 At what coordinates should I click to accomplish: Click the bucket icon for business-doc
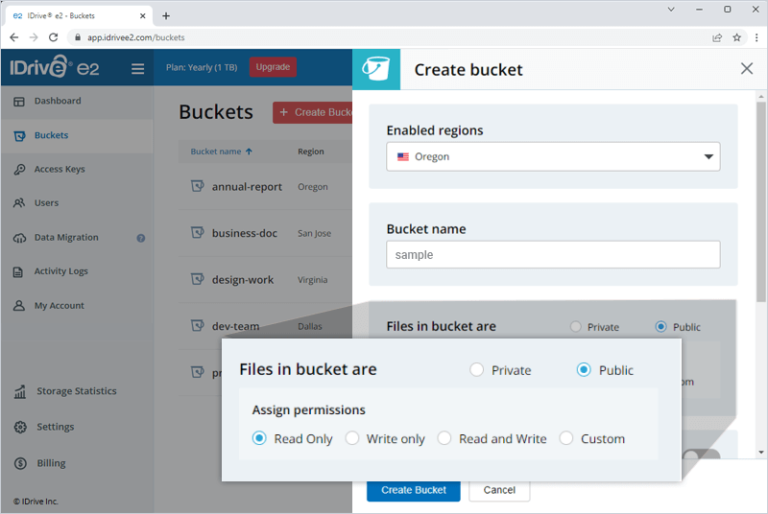pyautogui.click(x=197, y=233)
